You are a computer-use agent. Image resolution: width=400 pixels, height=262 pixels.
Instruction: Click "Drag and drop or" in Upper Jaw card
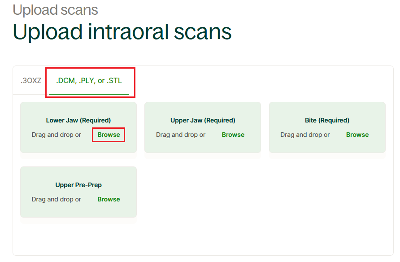coord(181,135)
